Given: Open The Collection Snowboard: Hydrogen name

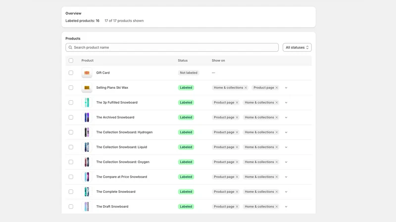Looking at the screenshot, I should pos(124,132).
